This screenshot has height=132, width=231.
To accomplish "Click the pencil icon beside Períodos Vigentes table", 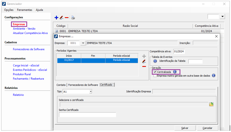I will point(144,61).
